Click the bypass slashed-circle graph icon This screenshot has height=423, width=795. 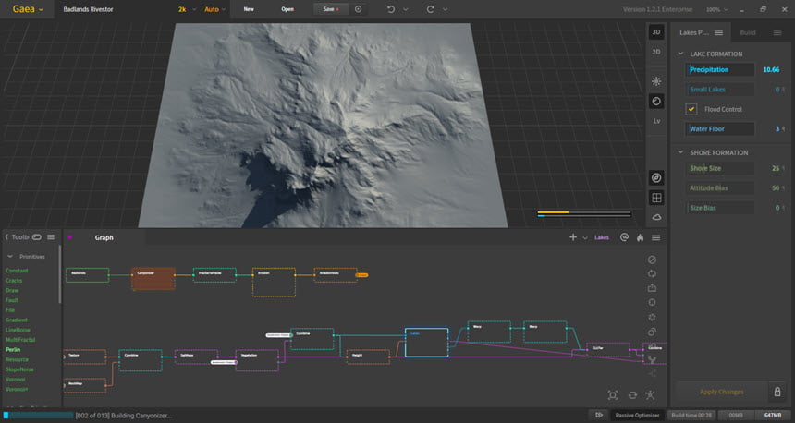652,260
